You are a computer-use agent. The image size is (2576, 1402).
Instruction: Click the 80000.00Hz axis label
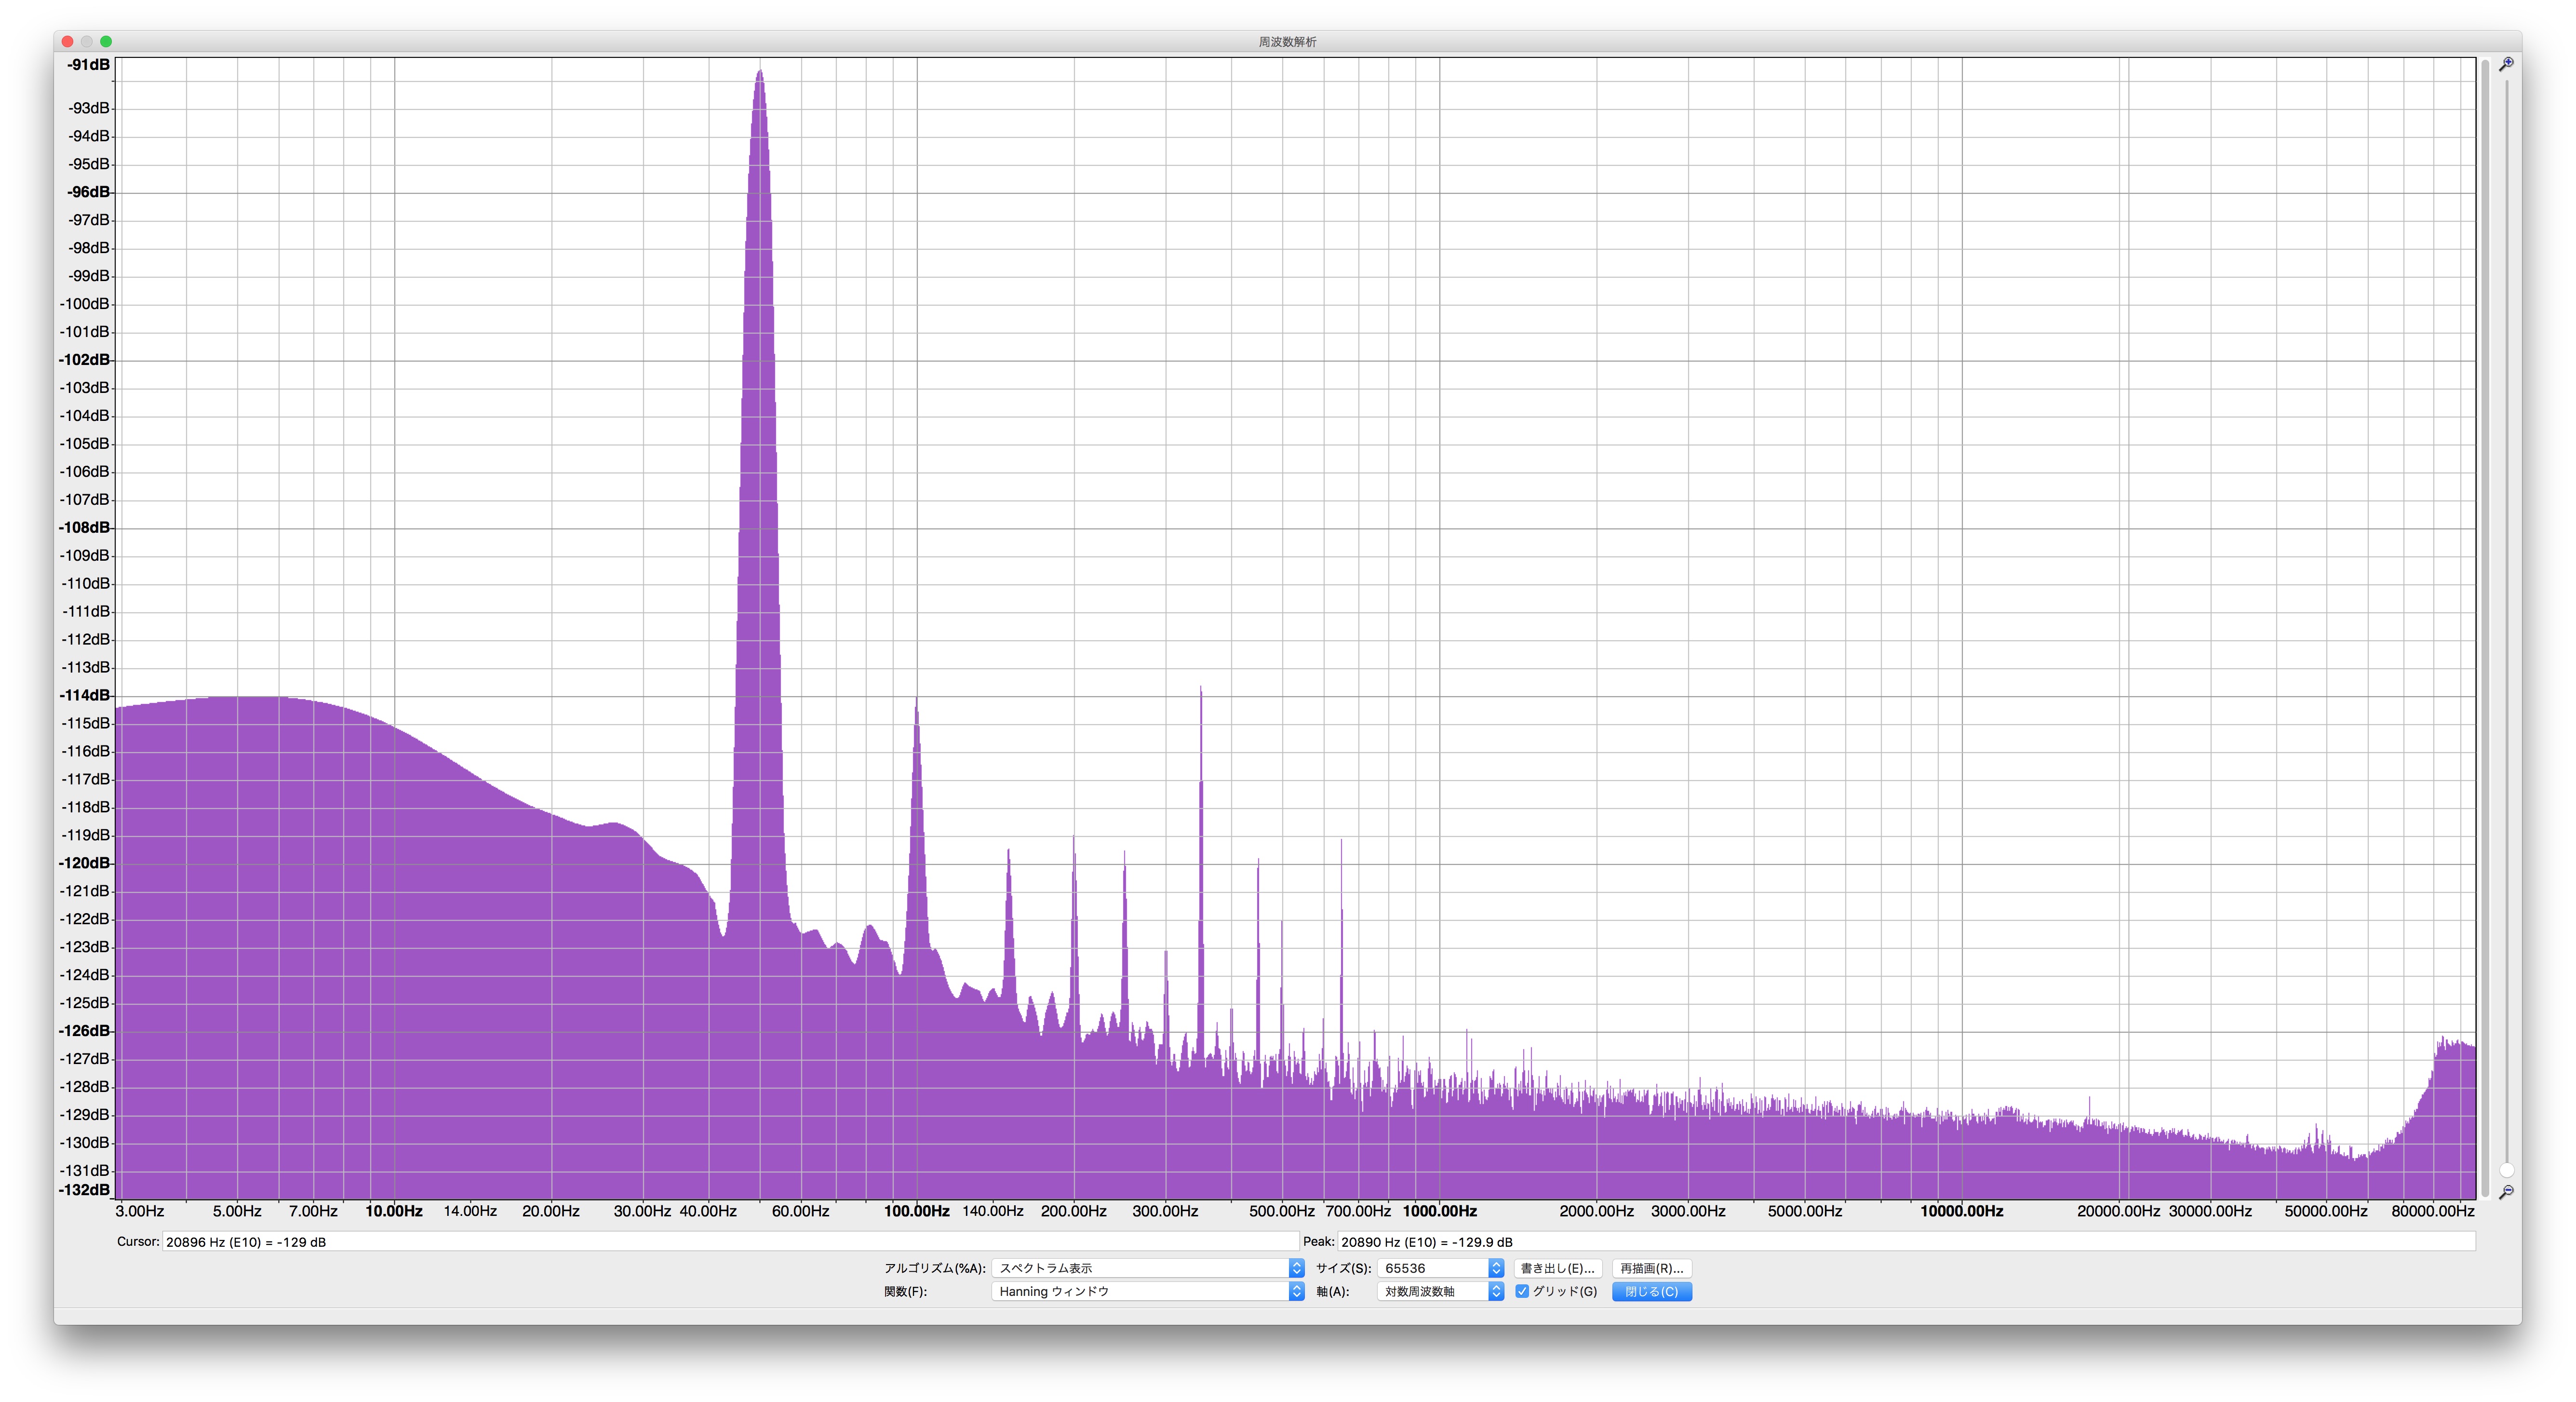click(x=2433, y=1211)
